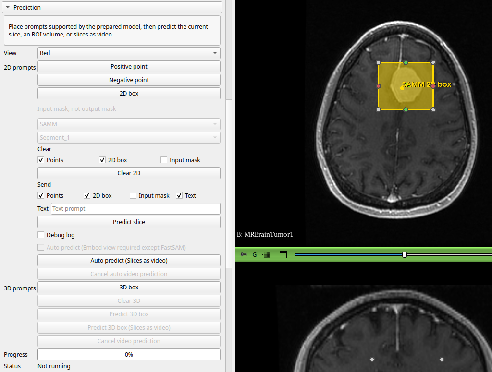This screenshot has width=492, height=372.
Task: Click the G slice view label
Action: point(255,255)
